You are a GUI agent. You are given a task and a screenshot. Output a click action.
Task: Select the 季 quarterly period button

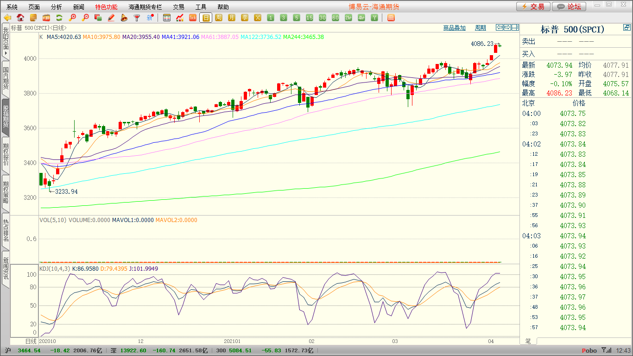245,18
